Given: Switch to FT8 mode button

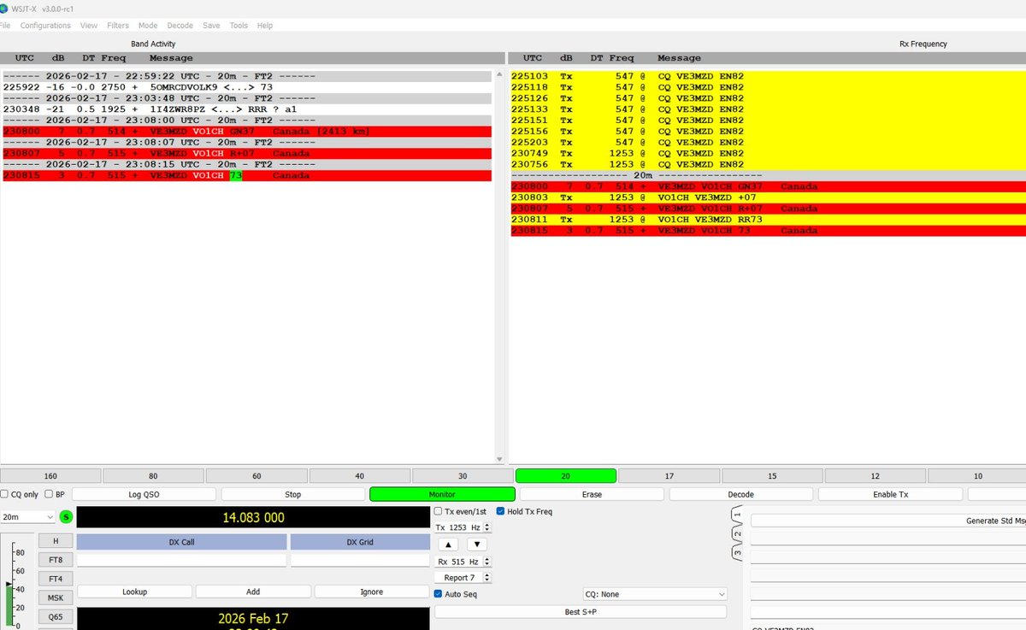Looking at the screenshot, I should (x=56, y=560).
